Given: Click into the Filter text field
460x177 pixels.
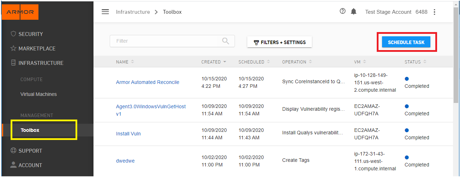Looking at the screenshot, I should pyautogui.click(x=172, y=41).
